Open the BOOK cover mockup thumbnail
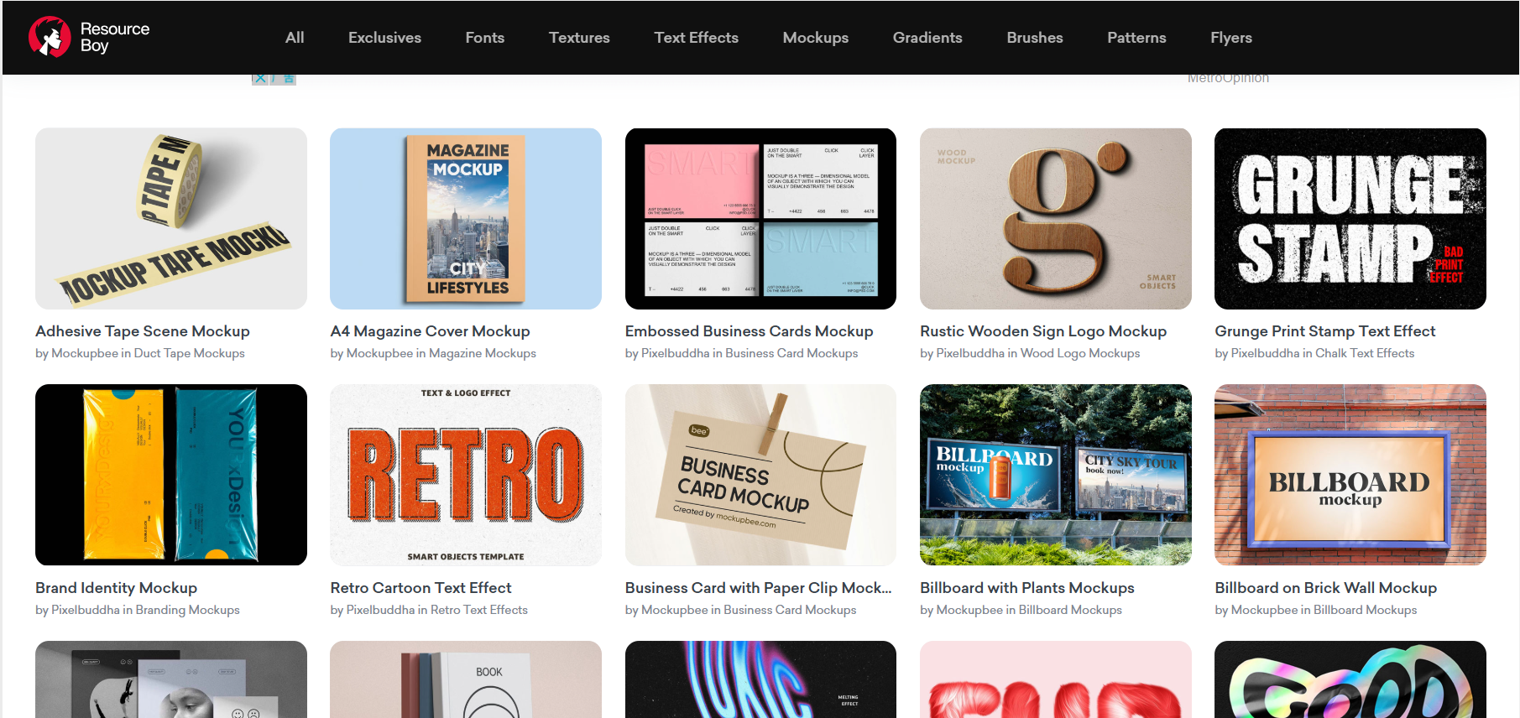Image resolution: width=1520 pixels, height=718 pixels. (x=466, y=679)
